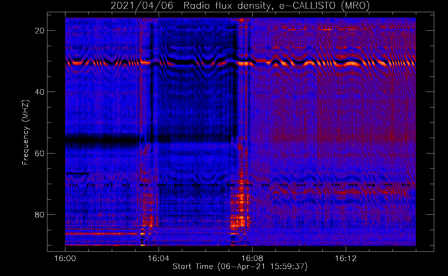Click the 80 MHz frequency tick label

point(40,214)
